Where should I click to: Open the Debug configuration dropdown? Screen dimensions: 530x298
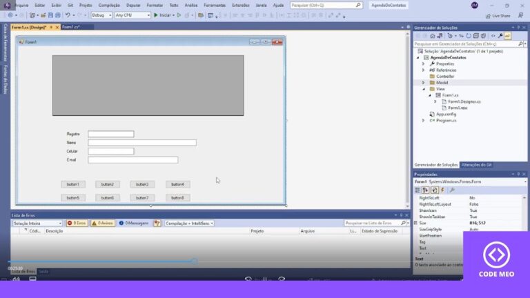click(101, 15)
